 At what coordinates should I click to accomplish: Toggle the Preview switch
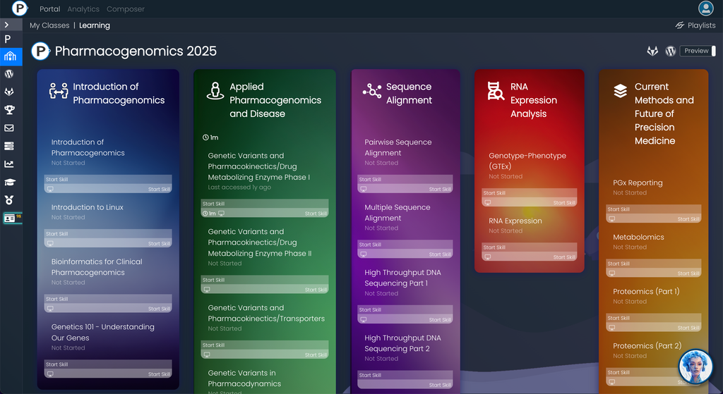tap(698, 51)
